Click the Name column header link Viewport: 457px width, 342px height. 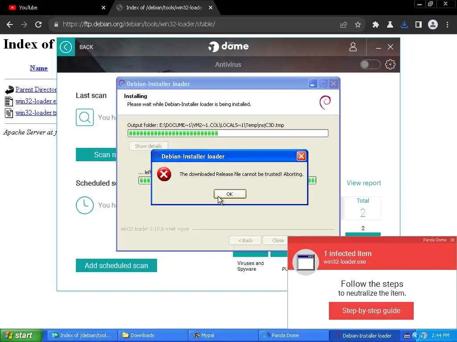(39, 68)
